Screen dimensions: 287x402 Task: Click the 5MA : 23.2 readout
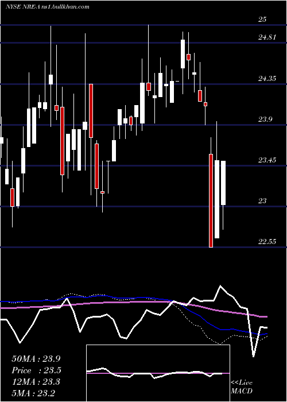pyautogui.click(x=33, y=393)
